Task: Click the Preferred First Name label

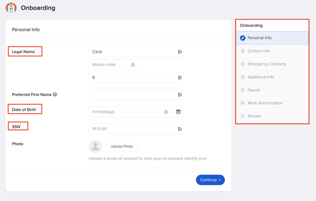Action: [32, 95]
